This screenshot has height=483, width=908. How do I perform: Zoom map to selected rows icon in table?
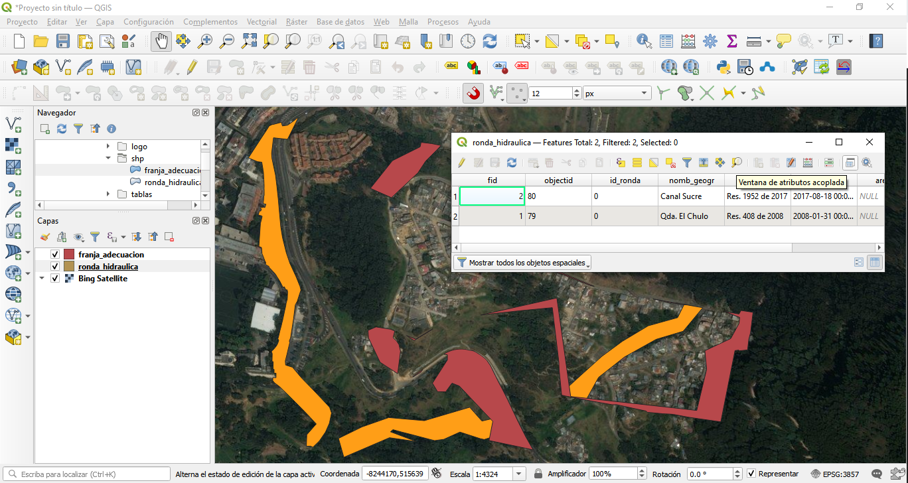click(737, 162)
